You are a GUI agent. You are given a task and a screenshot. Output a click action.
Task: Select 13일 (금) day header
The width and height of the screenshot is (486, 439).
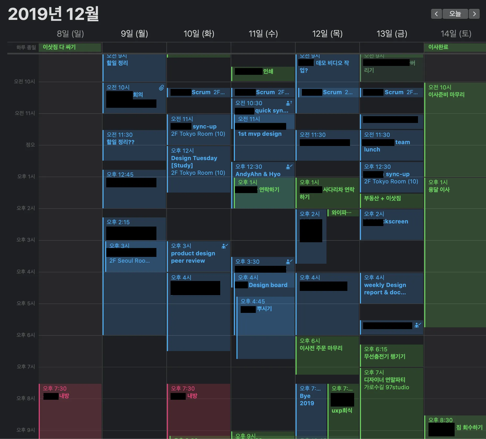click(x=392, y=33)
